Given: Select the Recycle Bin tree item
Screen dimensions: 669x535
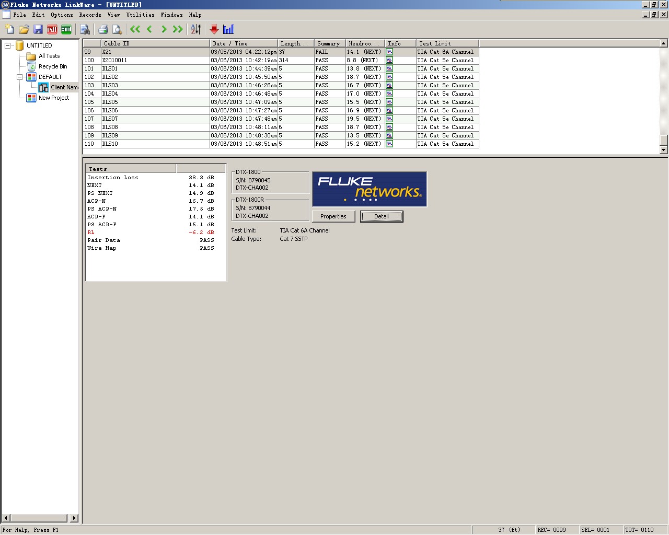Looking at the screenshot, I should 53,66.
